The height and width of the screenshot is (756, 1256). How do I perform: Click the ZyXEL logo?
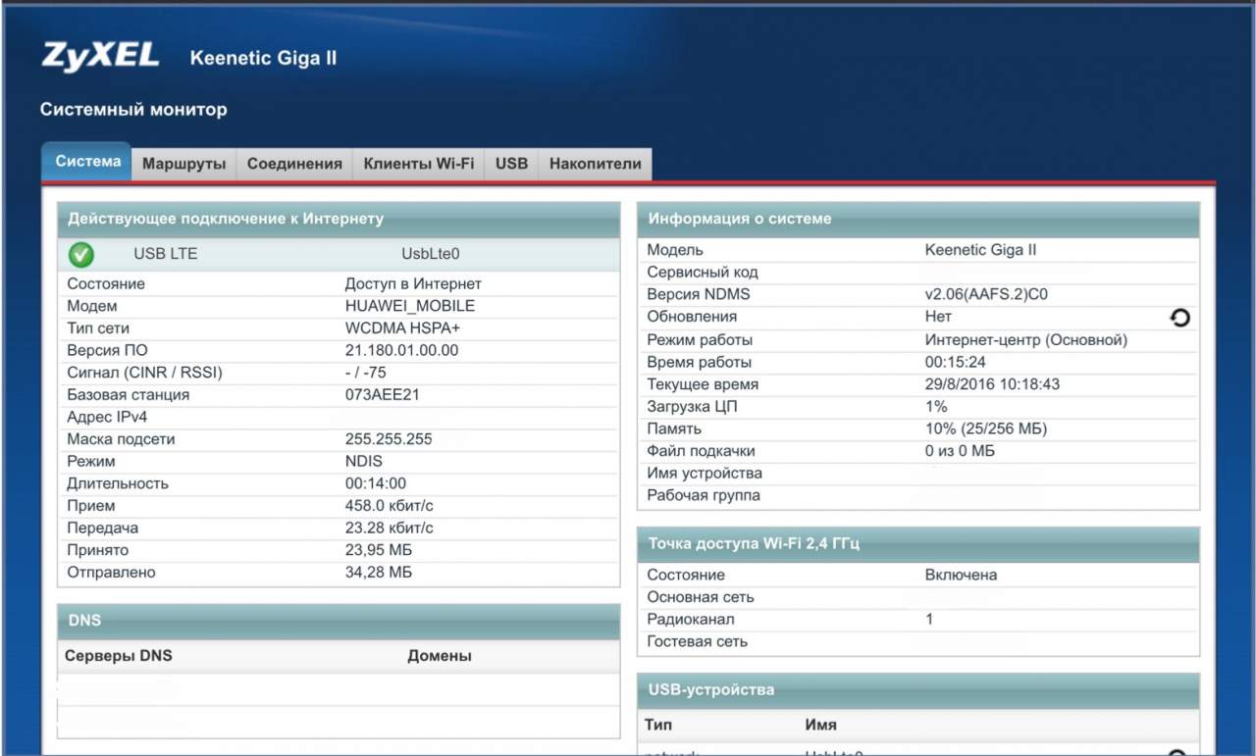tap(100, 57)
